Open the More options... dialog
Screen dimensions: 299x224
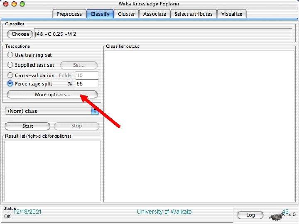coord(52,95)
